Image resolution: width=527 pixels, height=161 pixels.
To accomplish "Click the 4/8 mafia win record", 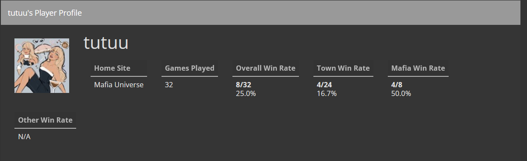I will coord(397,85).
